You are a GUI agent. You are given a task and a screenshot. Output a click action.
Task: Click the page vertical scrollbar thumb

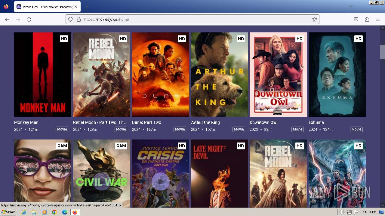pos(382,52)
